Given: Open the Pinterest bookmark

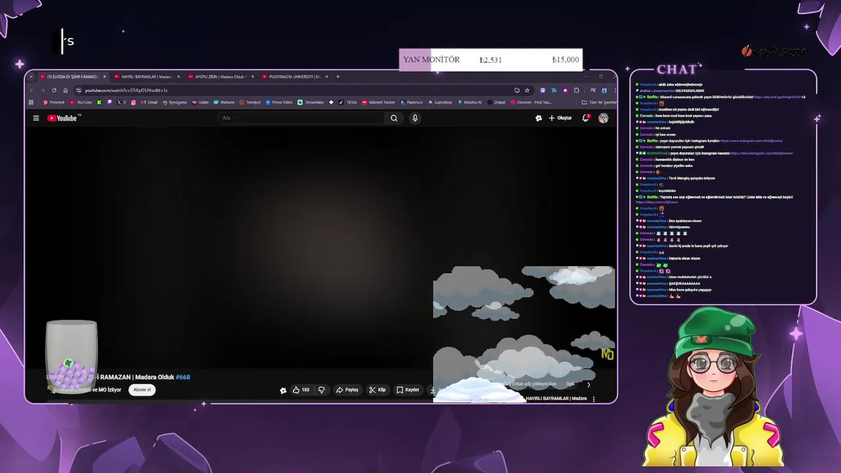Looking at the screenshot, I should 55,102.
